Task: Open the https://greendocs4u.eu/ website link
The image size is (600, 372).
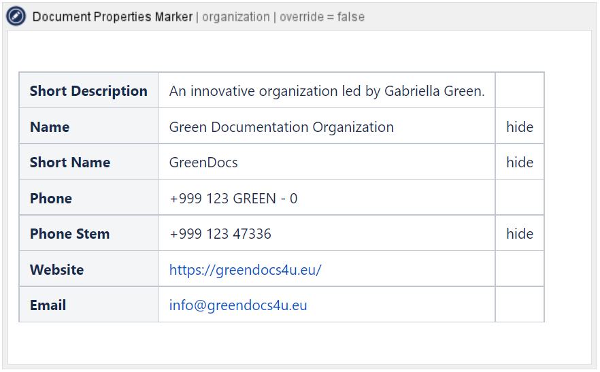Action: pyautogui.click(x=245, y=270)
